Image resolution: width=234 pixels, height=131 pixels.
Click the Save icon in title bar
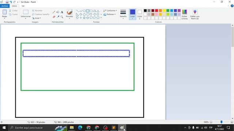[7, 2]
